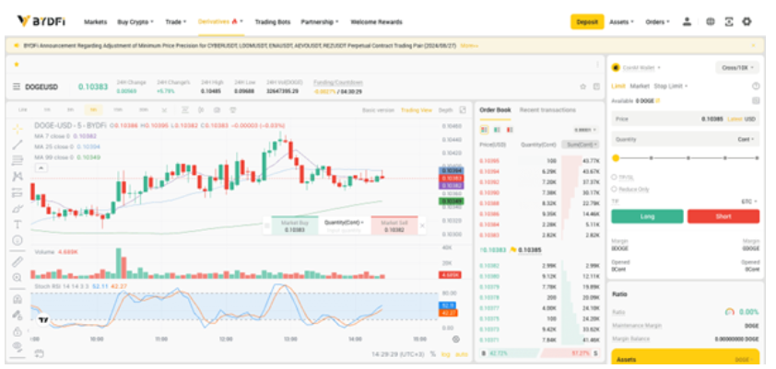
Task: Click the favorite star near pair header
Action: coord(583,86)
